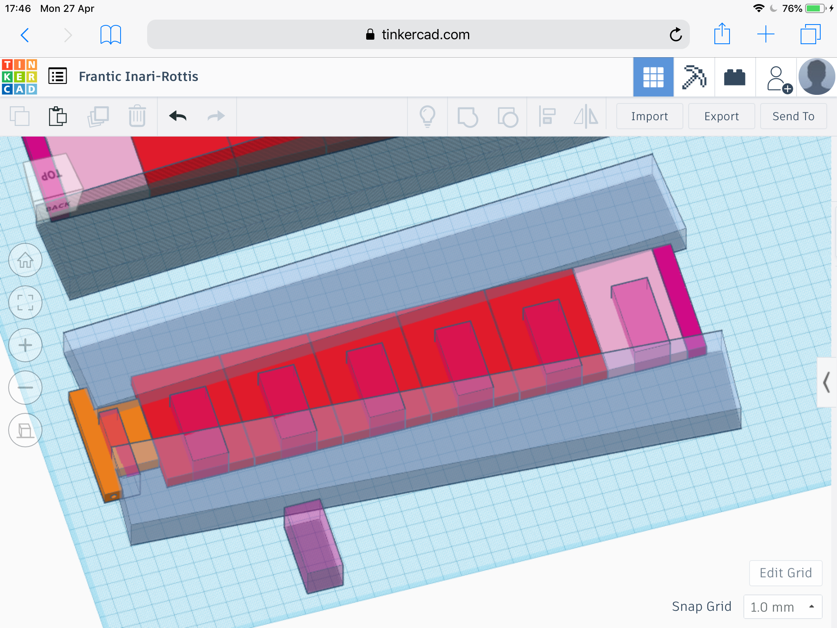Show all Safari tabs

point(810,34)
